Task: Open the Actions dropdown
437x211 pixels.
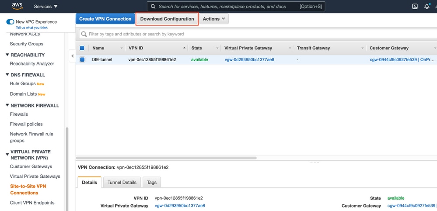Action: [x=214, y=19]
